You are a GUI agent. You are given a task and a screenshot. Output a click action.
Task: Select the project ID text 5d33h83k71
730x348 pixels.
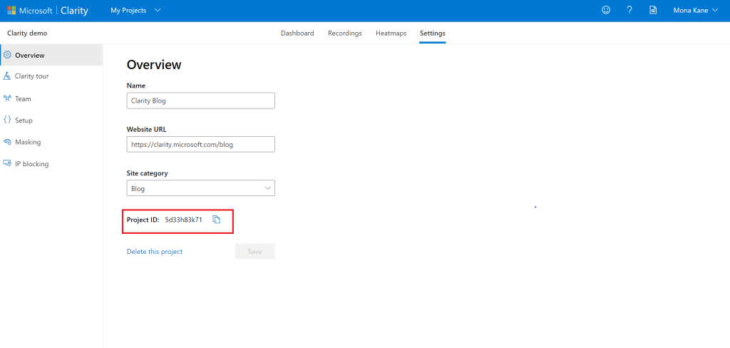(183, 220)
